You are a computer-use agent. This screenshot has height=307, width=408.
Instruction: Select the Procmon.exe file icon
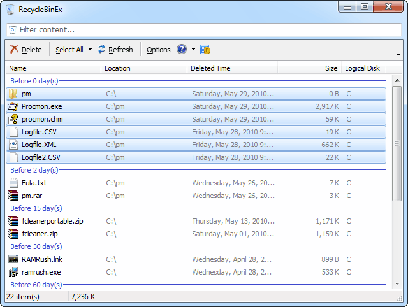click(x=13, y=106)
